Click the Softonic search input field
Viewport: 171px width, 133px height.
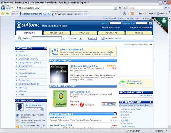[x=46, y=38]
